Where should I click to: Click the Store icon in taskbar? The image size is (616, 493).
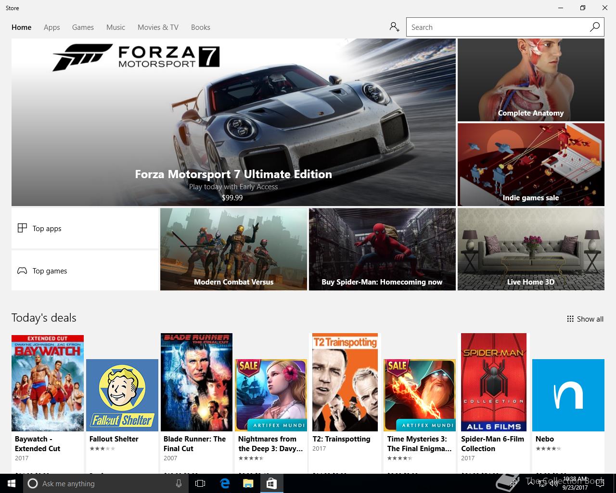(x=271, y=483)
